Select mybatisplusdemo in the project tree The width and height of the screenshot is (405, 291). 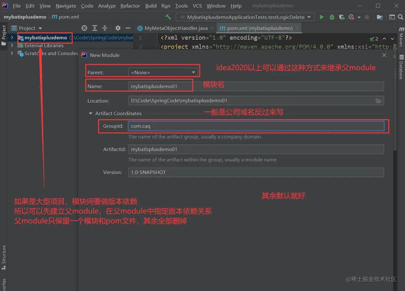tap(46, 37)
